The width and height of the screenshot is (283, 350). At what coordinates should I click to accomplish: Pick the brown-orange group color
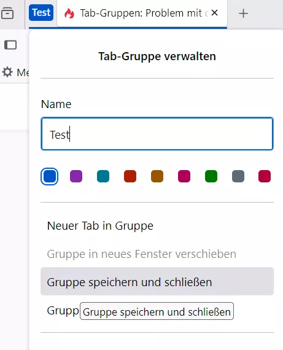157,176
